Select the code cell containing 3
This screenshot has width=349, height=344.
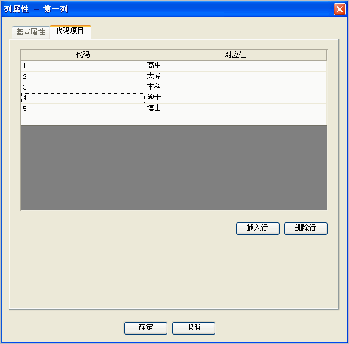coord(83,87)
